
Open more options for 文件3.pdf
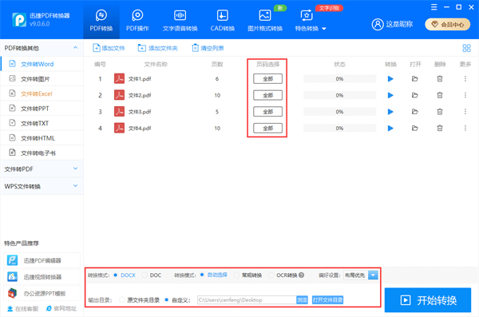(x=465, y=112)
